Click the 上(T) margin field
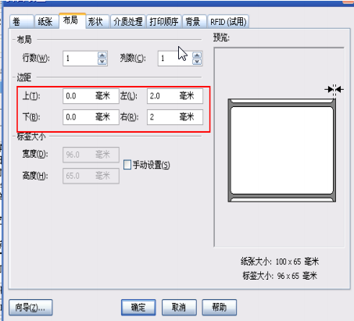This screenshot has width=354, height=321. point(91,96)
